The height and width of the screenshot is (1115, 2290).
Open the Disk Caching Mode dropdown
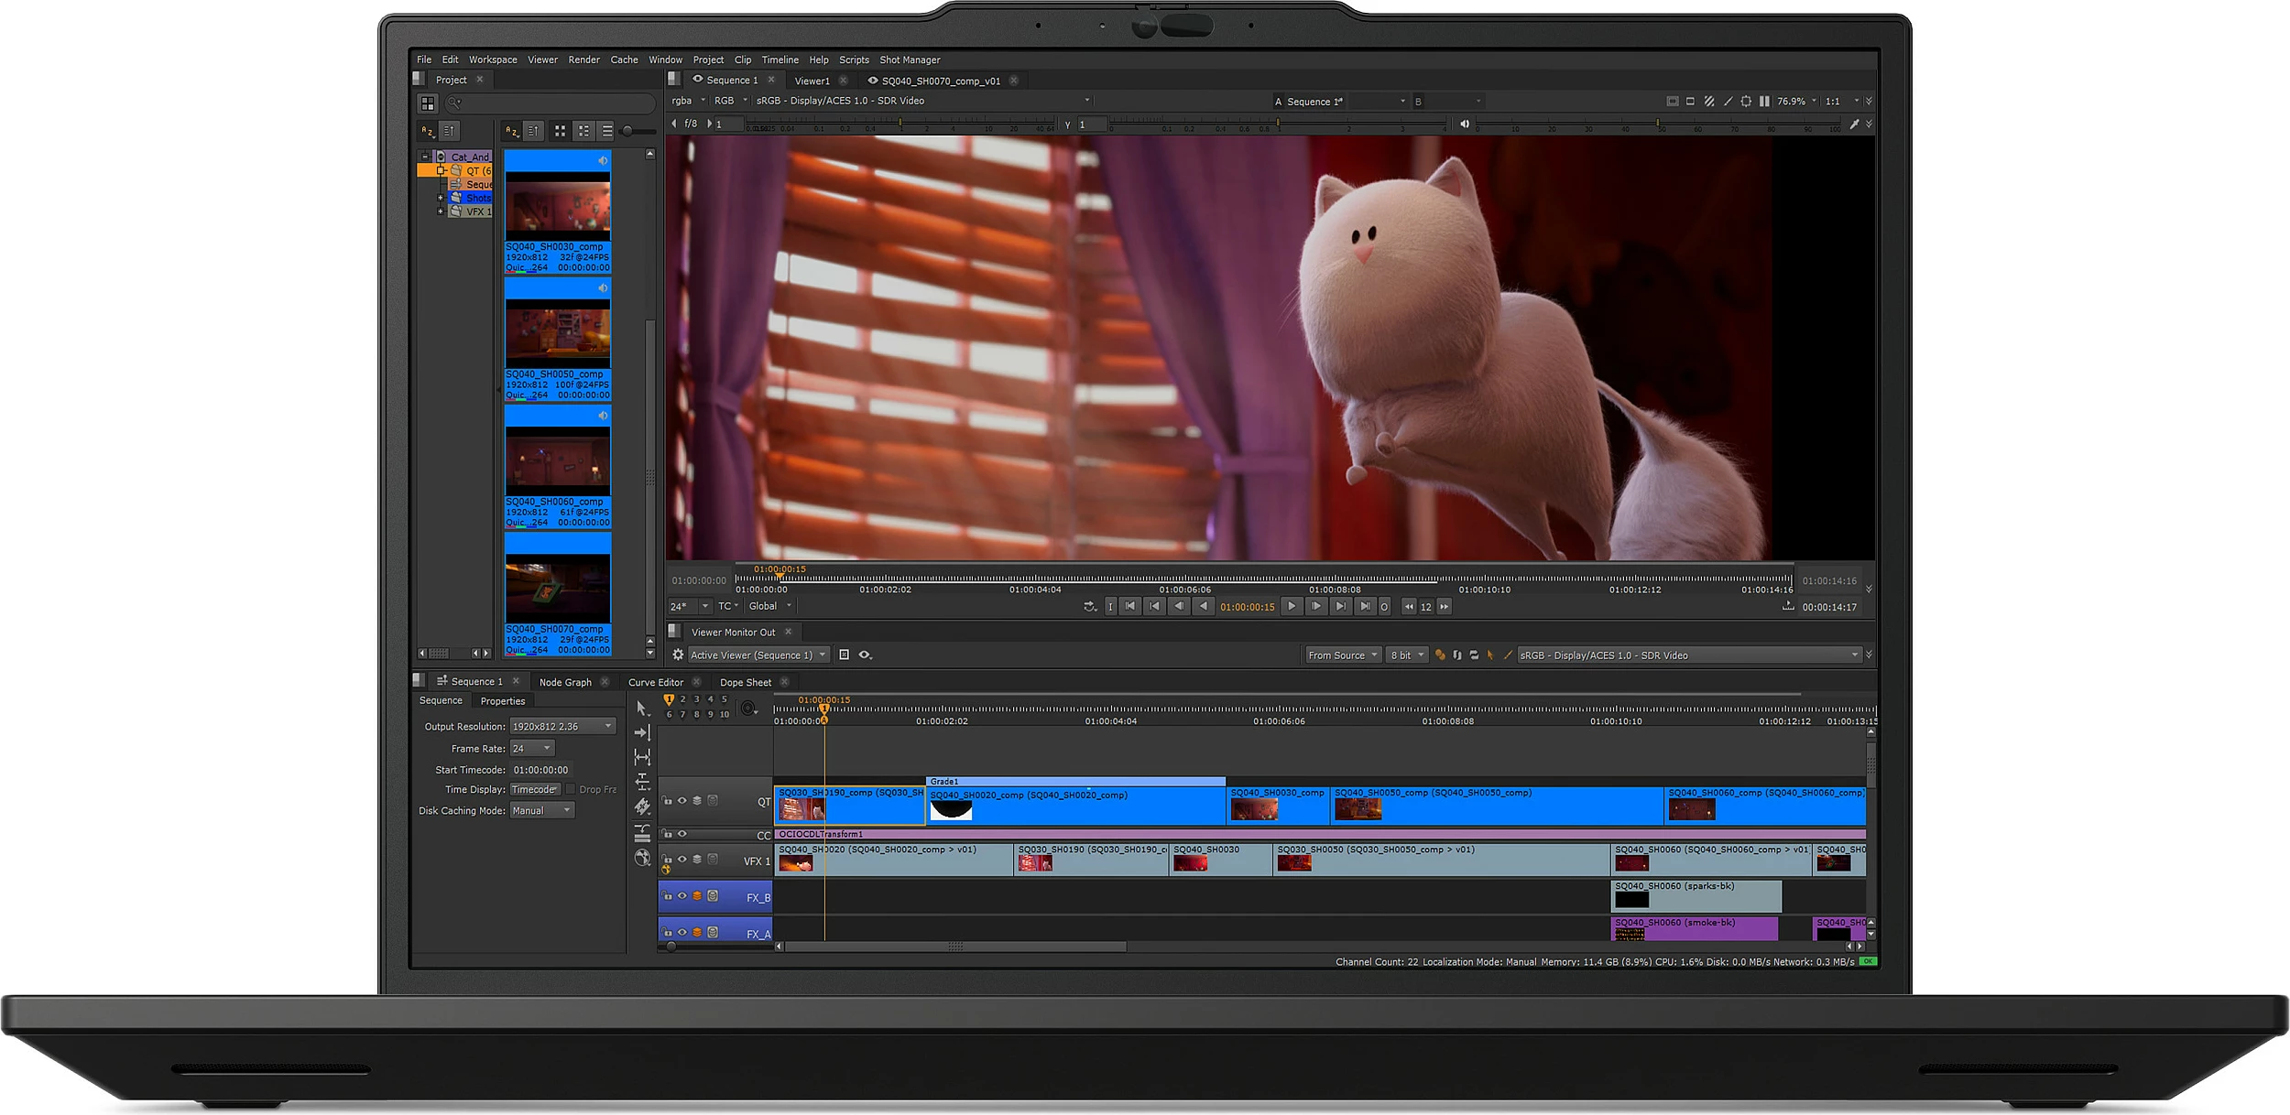tap(541, 810)
